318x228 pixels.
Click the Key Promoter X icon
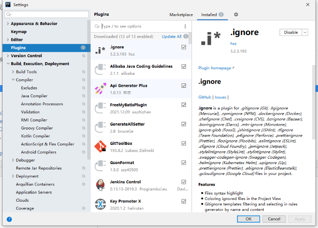(100, 204)
